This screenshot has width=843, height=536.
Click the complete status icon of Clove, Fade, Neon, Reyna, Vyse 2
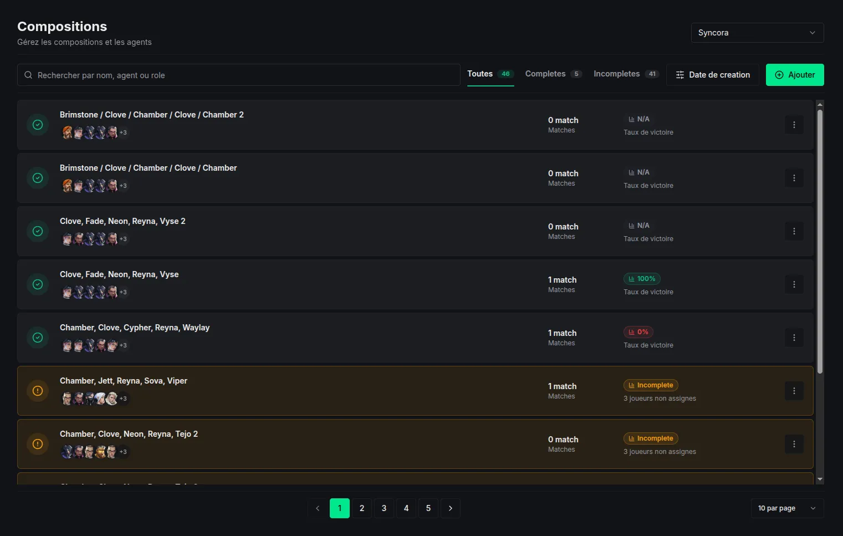coord(38,231)
